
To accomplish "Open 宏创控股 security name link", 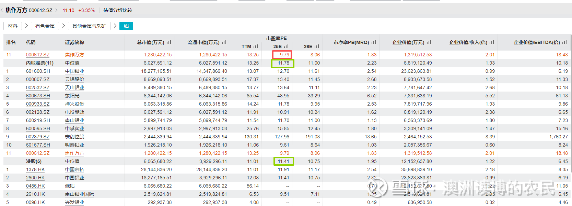I will (74, 137).
